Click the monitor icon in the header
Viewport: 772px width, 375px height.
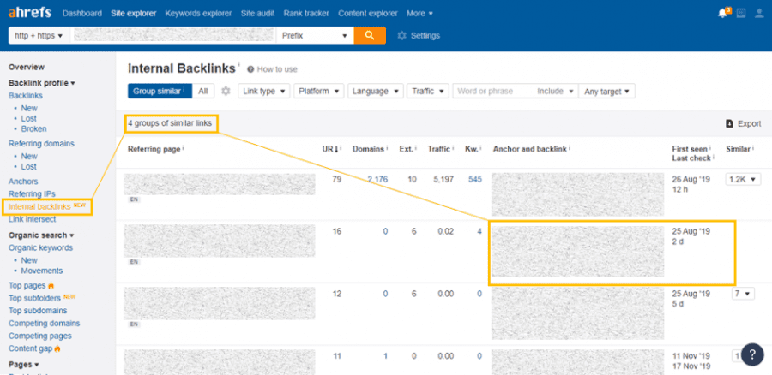pyautogui.click(x=741, y=13)
